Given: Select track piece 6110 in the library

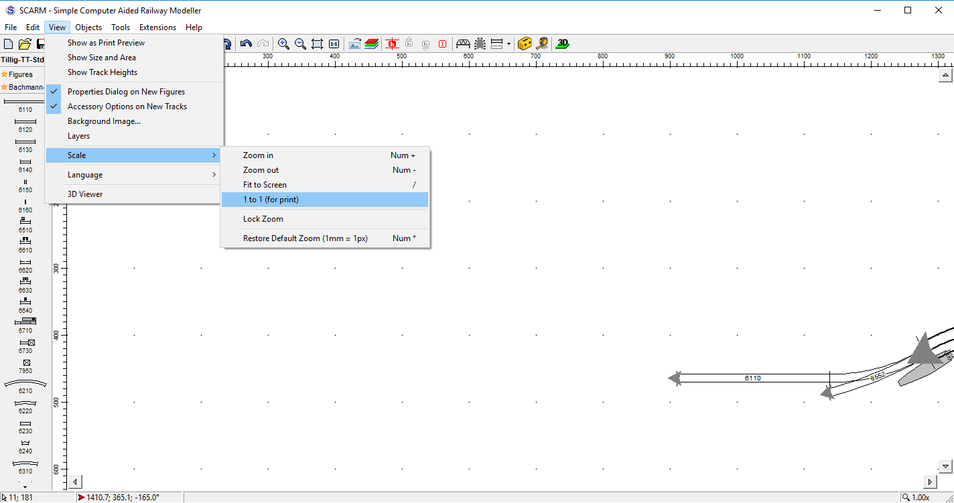Looking at the screenshot, I should coord(25,105).
